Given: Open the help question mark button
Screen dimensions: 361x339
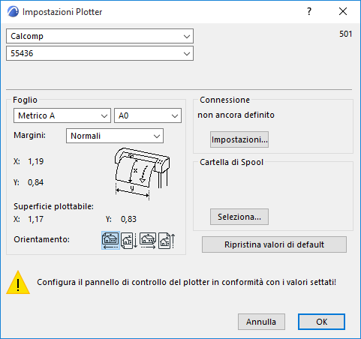Looking at the screenshot, I should click(309, 11).
